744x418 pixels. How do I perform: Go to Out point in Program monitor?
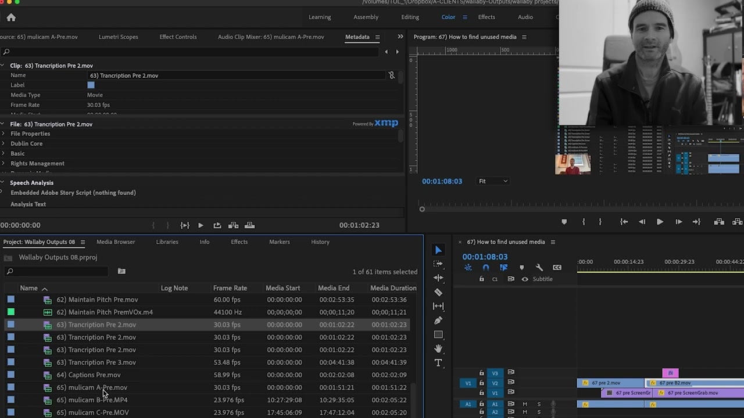[696, 222]
